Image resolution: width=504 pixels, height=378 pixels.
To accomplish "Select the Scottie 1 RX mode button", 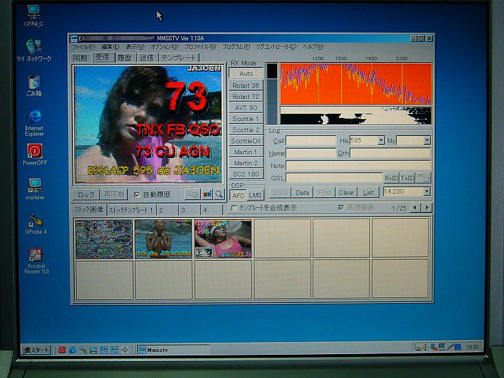I will (246, 118).
